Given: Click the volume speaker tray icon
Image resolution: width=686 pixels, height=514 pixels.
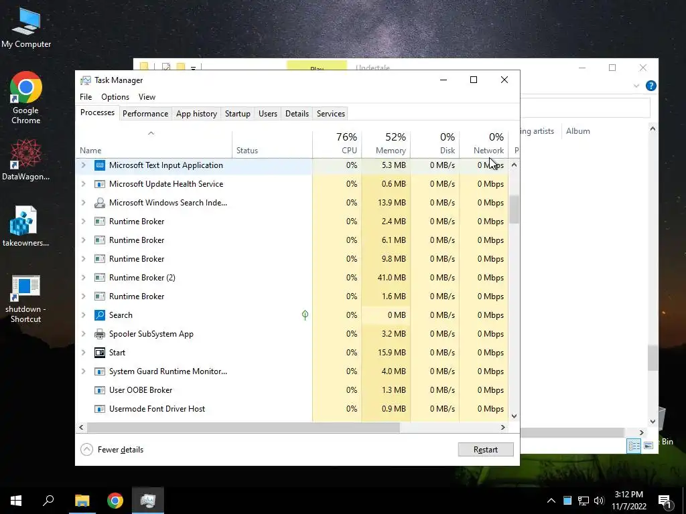Looking at the screenshot, I should (x=599, y=501).
